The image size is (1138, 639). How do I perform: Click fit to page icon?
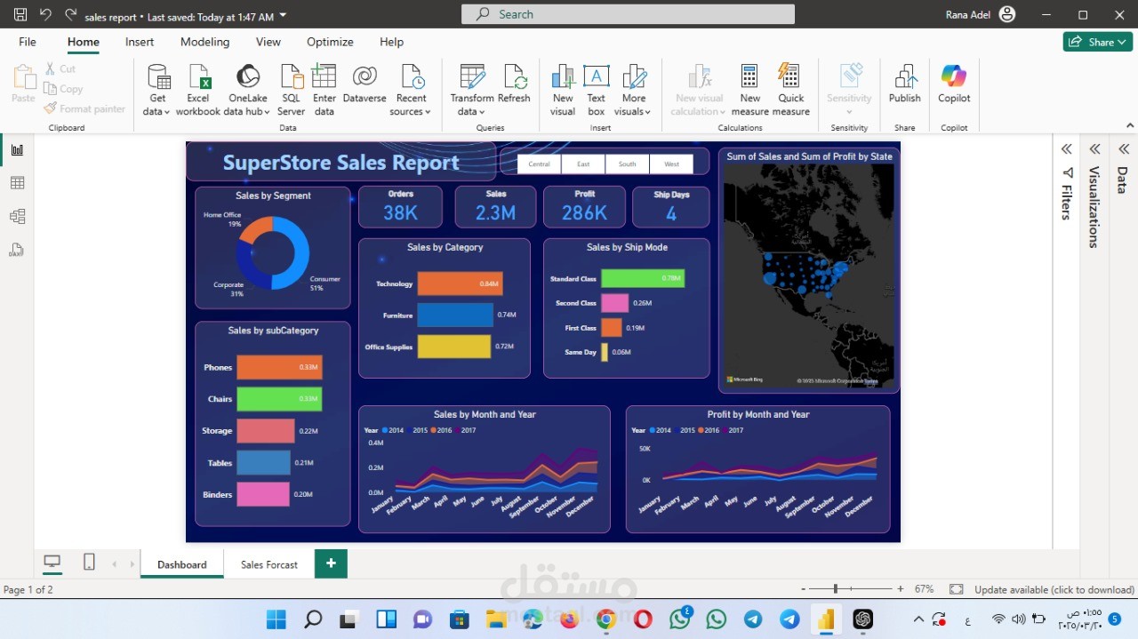(956, 589)
